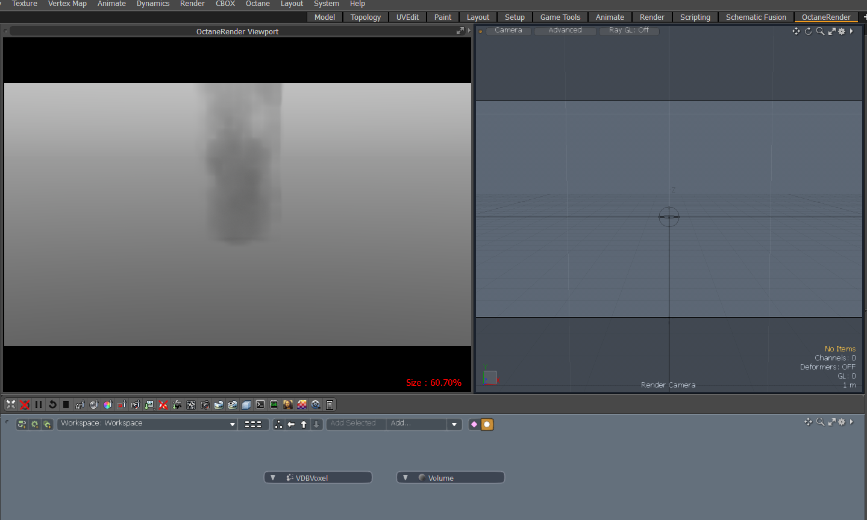The width and height of the screenshot is (867, 520).
Task: Expand the Volume node triangle
Action: [405, 477]
